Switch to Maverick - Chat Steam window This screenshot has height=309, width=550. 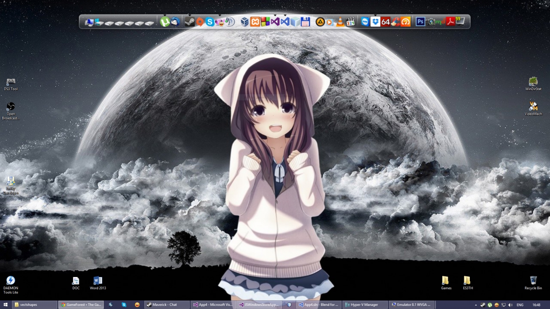(167, 304)
